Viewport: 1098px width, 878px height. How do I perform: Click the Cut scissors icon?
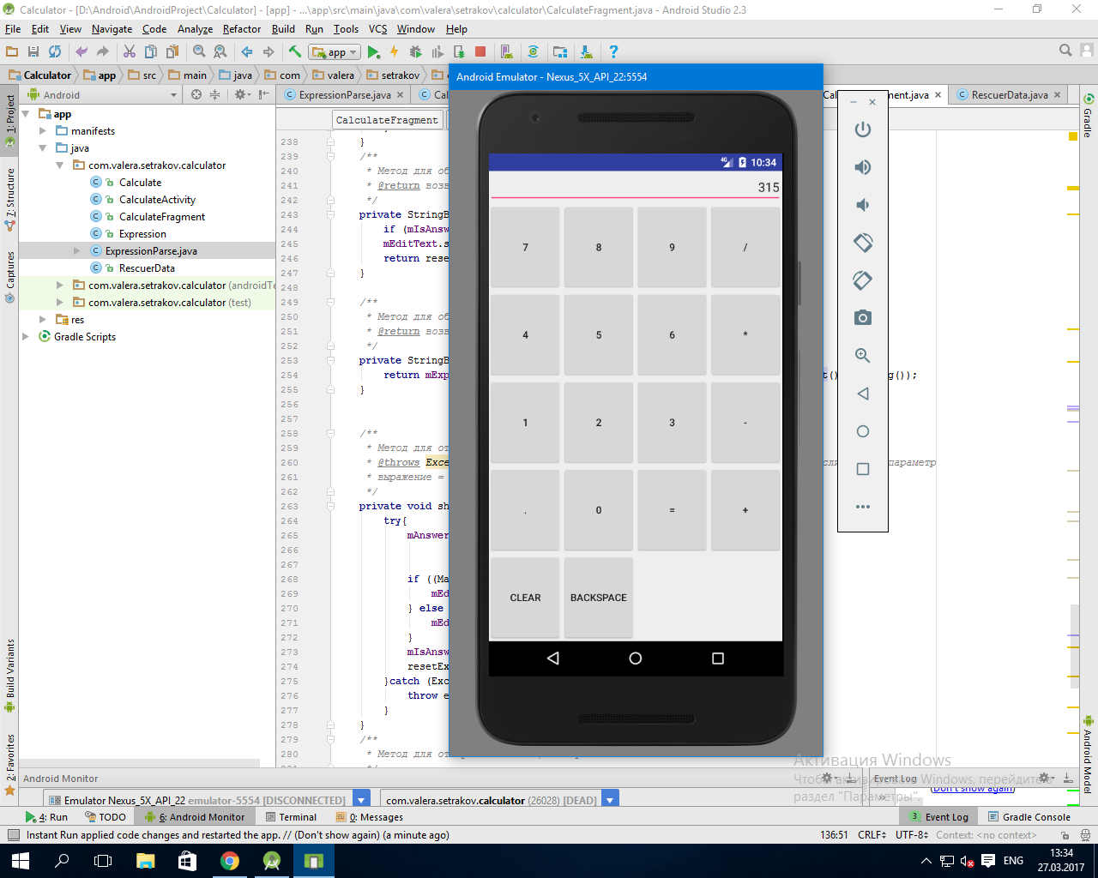130,52
